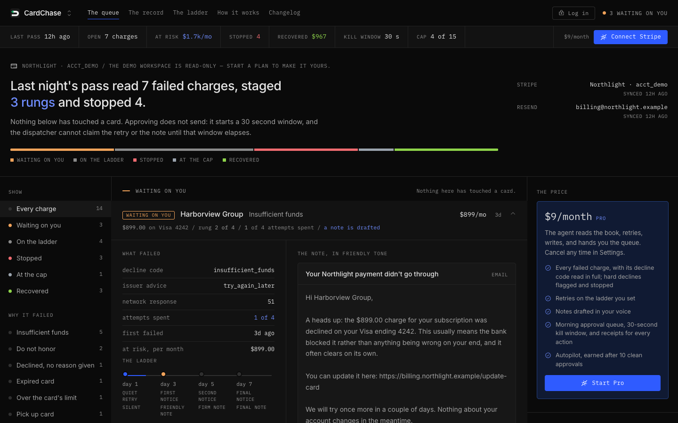Show only Stopped charges
Viewport: 678px width, 423px height.
[56, 258]
